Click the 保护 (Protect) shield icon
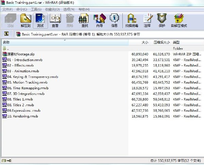Image resolution: width=204 pixels, height=165 pixels. 162,20
